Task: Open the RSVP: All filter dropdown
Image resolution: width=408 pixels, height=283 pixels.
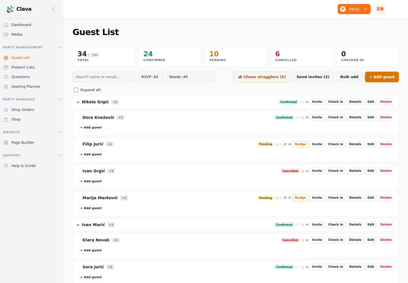Action: coord(151,77)
